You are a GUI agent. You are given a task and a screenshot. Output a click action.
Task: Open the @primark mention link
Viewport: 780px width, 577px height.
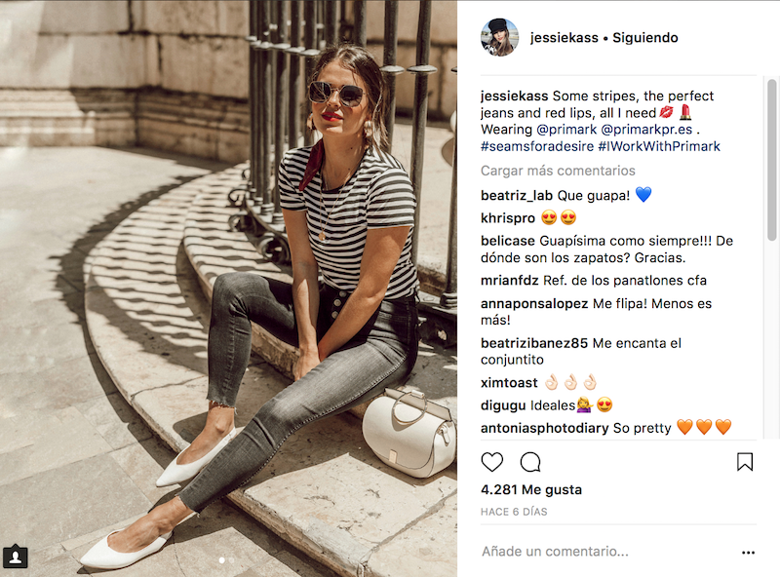pos(566,130)
